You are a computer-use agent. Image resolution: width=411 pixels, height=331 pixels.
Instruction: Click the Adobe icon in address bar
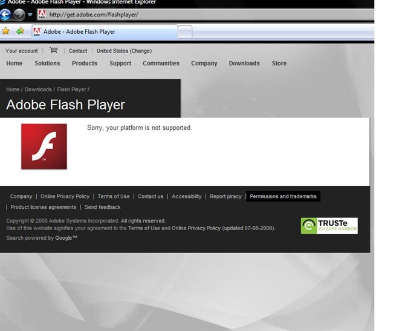42,14
